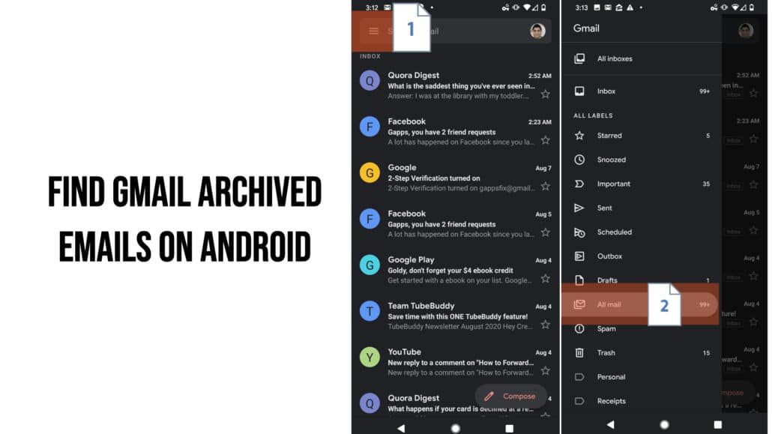Screen dimensions: 772x434
Task: Tap Android back button on inbox screen
Action: (x=401, y=428)
